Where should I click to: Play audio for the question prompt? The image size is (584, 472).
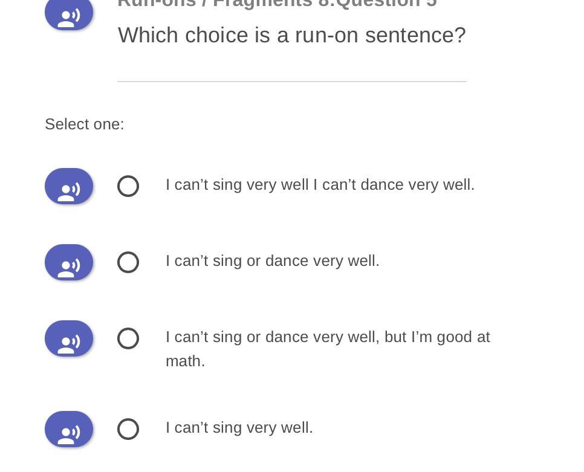click(69, 15)
